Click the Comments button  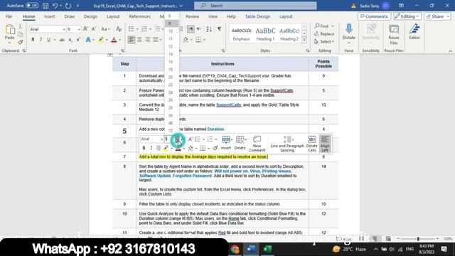[374, 16]
